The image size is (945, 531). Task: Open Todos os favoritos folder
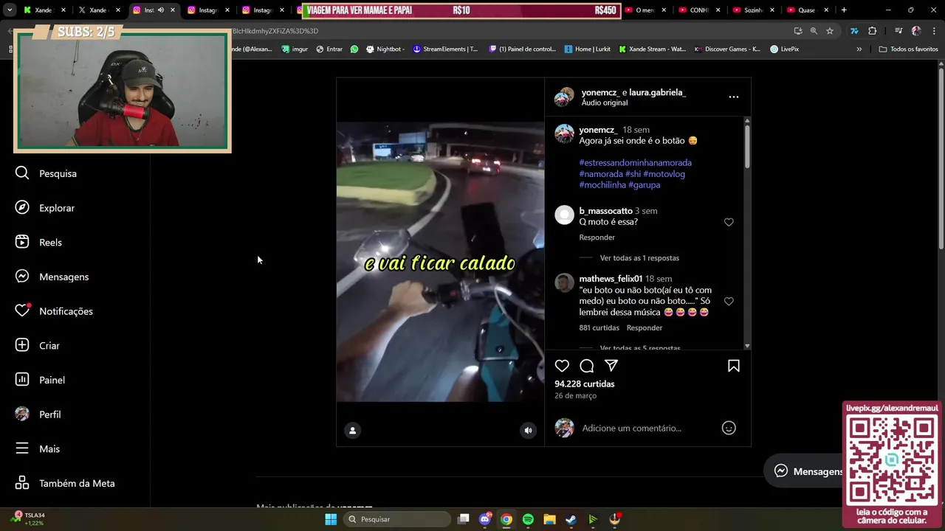(908, 49)
